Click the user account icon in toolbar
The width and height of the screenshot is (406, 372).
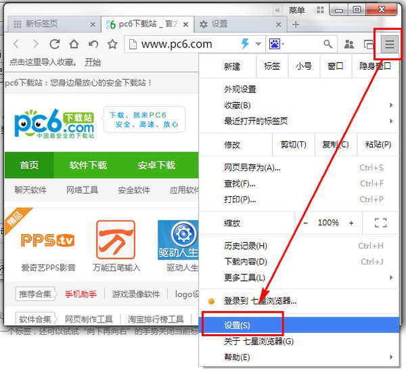point(349,45)
